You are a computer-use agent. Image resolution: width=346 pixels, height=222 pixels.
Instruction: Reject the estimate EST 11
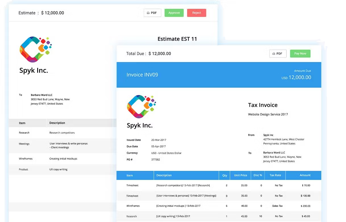click(196, 13)
